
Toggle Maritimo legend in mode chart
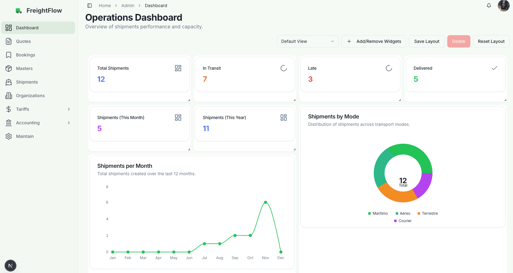[378, 213]
